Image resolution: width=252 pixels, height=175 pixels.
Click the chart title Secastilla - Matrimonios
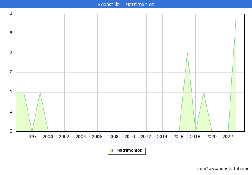pyautogui.click(x=126, y=4)
